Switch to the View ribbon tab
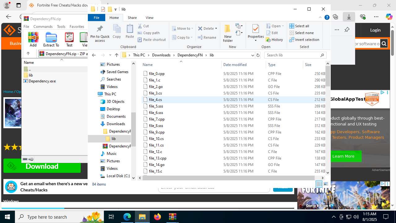The height and width of the screenshot is (223, 396). point(149,18)
